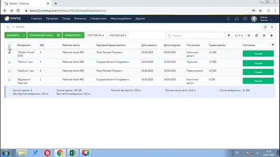Click the Прикрепить 1 button
Viewport: 280px width, 157px height.
73,35
